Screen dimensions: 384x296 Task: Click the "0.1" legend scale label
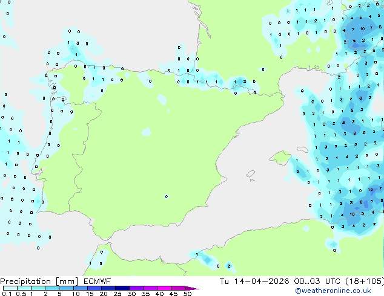7,294
